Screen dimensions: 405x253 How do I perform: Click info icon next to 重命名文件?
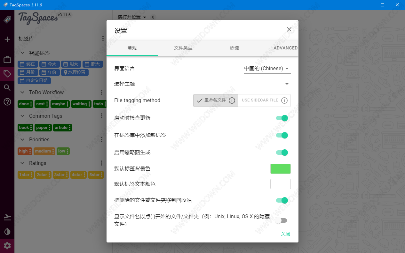[232, 100]
